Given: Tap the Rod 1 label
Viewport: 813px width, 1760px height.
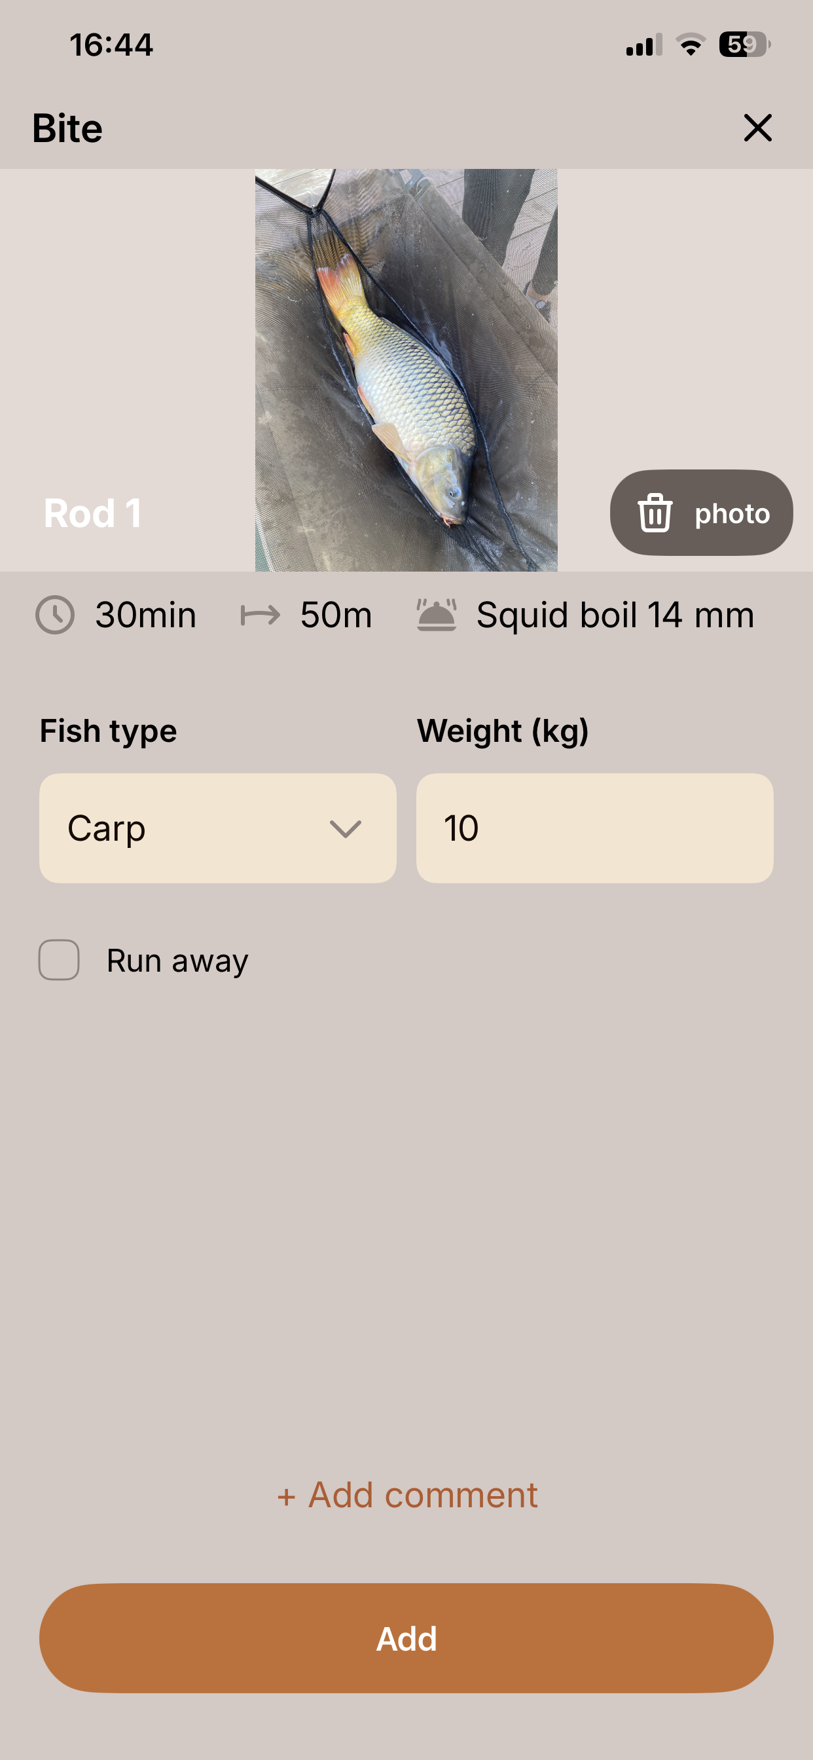Looking at the screenshot, I should [x=92, y=513].
